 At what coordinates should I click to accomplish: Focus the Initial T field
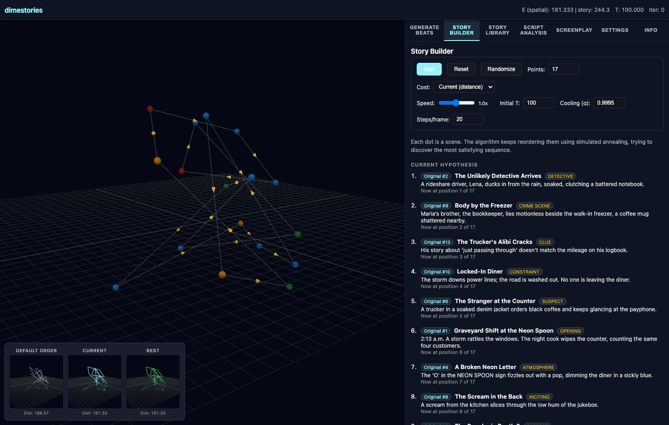pos(538,103)
